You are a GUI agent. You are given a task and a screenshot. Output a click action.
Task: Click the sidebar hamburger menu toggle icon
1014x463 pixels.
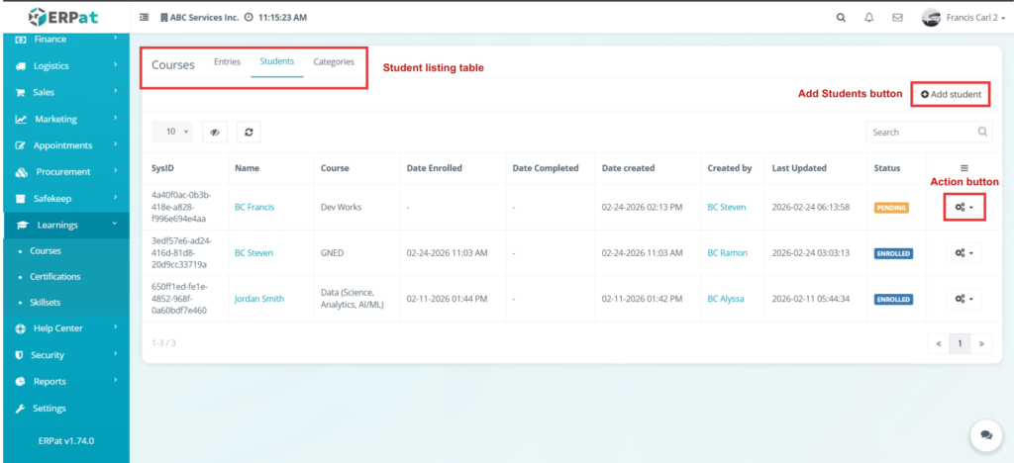tap(144, 18)
